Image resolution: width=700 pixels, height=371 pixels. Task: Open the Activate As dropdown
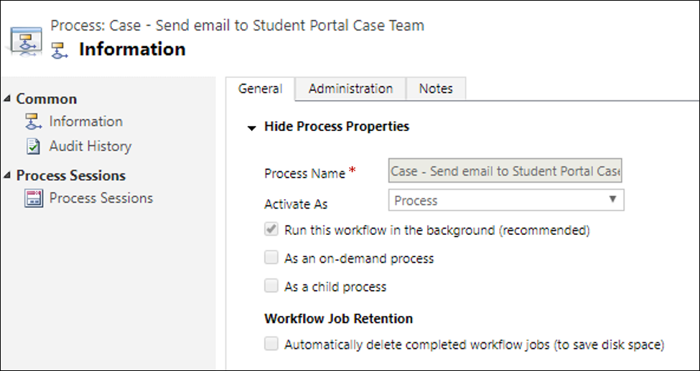(x=506, y=201)
